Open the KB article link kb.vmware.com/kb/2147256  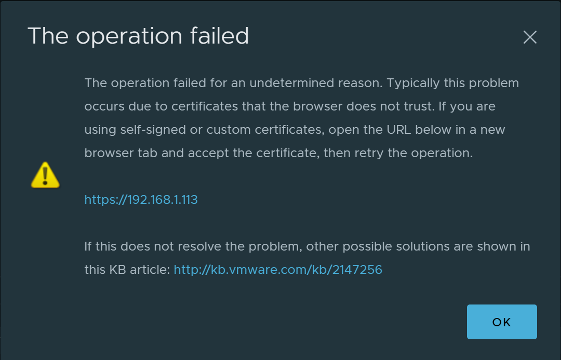(x=278, y=269)
